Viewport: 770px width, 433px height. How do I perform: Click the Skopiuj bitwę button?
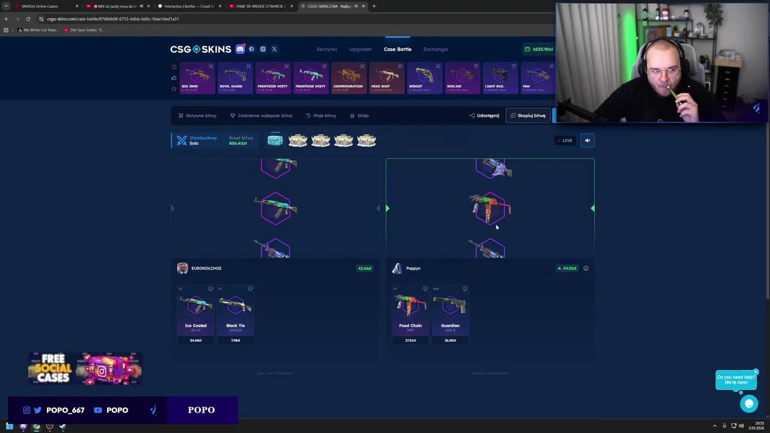(x=528, y=115)
